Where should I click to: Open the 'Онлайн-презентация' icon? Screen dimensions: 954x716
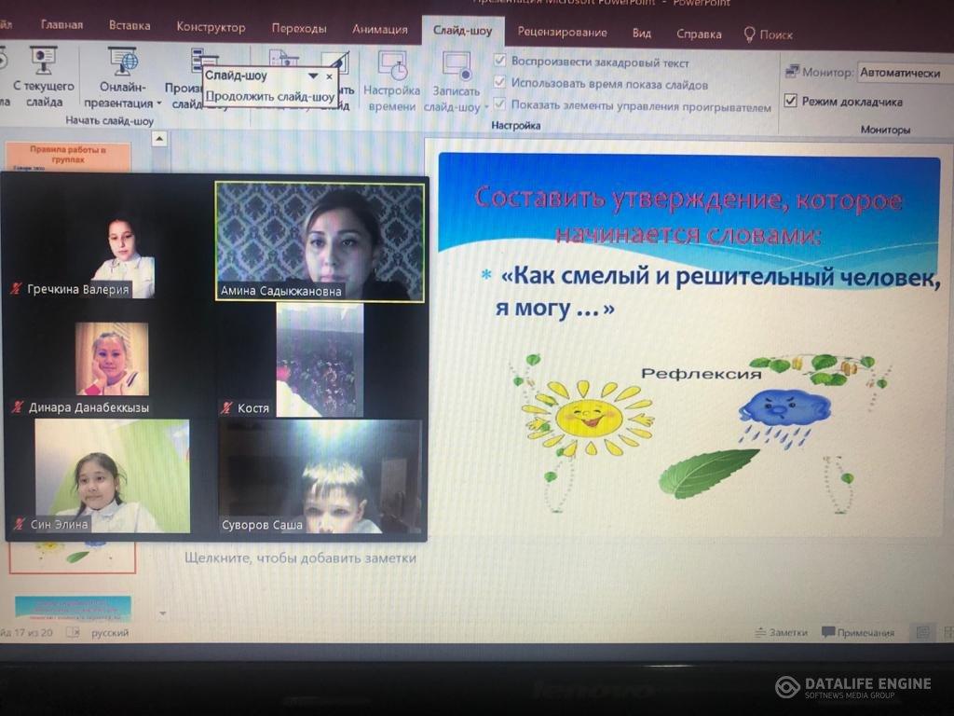click(123, 62)
